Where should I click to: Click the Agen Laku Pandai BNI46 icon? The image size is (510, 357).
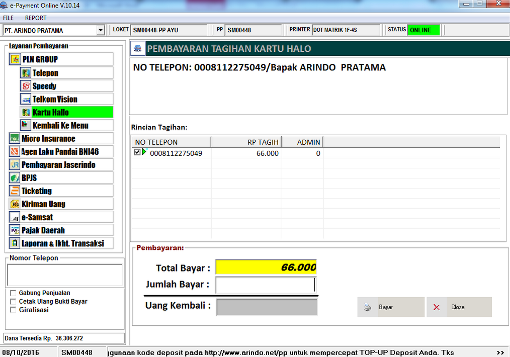(x=14, y=151)
